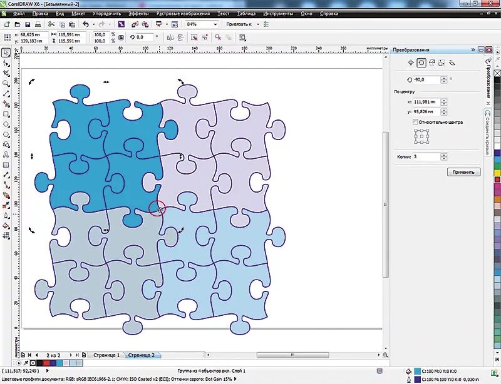
Task: Expand color profile info arrow in status bar
Action: coord(235,379)
